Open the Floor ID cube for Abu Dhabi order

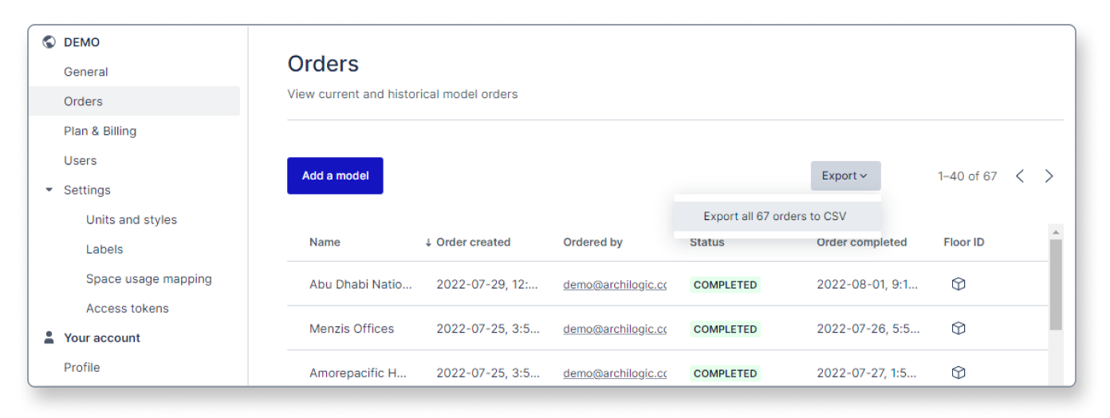click(x=958, y=284)
